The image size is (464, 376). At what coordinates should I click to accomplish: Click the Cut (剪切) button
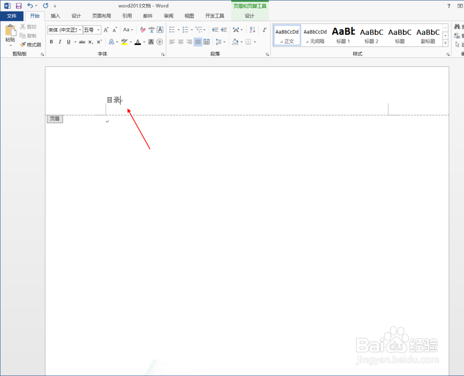coord(28,26)
